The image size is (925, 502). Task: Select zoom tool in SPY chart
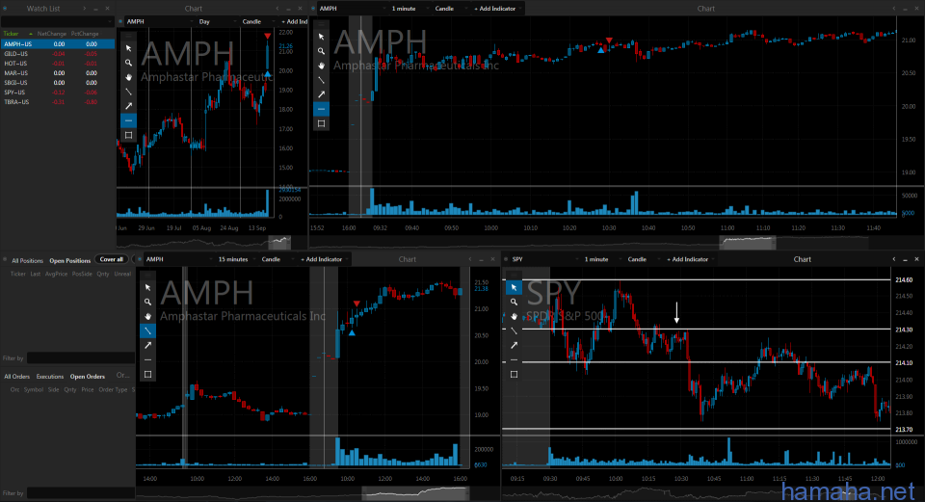click(514, 302)
